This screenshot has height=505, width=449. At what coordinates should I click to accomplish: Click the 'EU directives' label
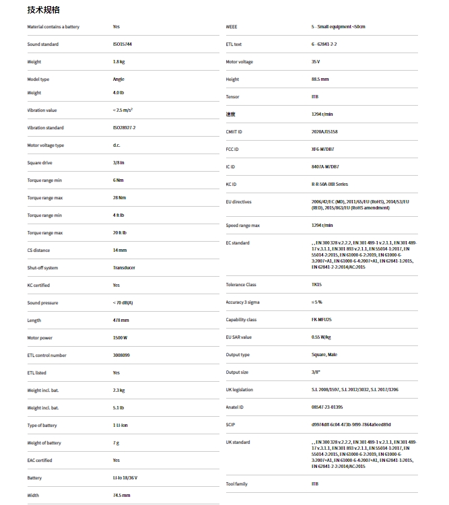click(x=238, y=202)
